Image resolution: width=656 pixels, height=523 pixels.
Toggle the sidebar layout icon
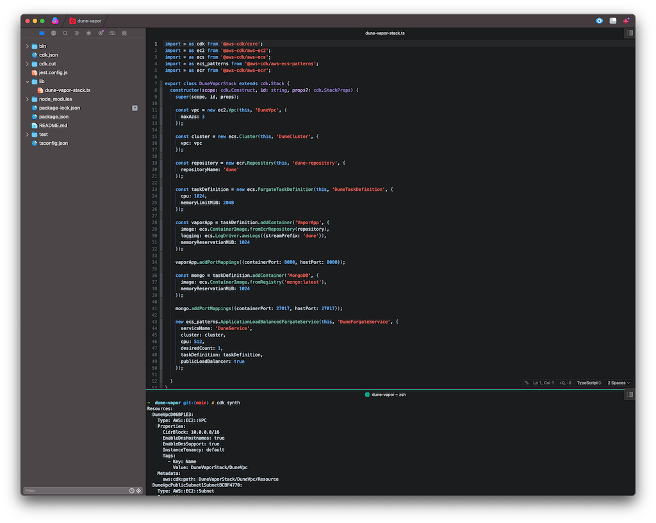point(613,21)
